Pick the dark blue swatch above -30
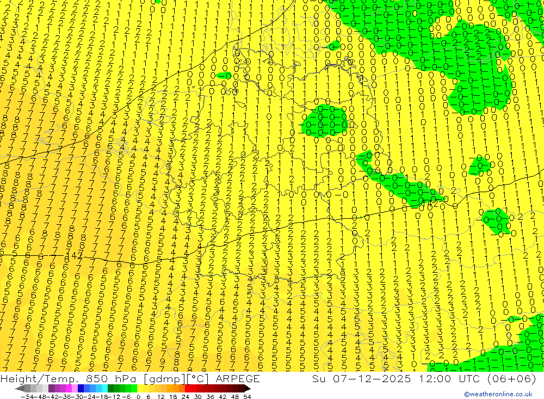 (81, 389)
